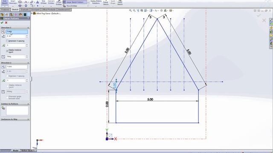Select the Circle sketch tool

tap(26, 6)
